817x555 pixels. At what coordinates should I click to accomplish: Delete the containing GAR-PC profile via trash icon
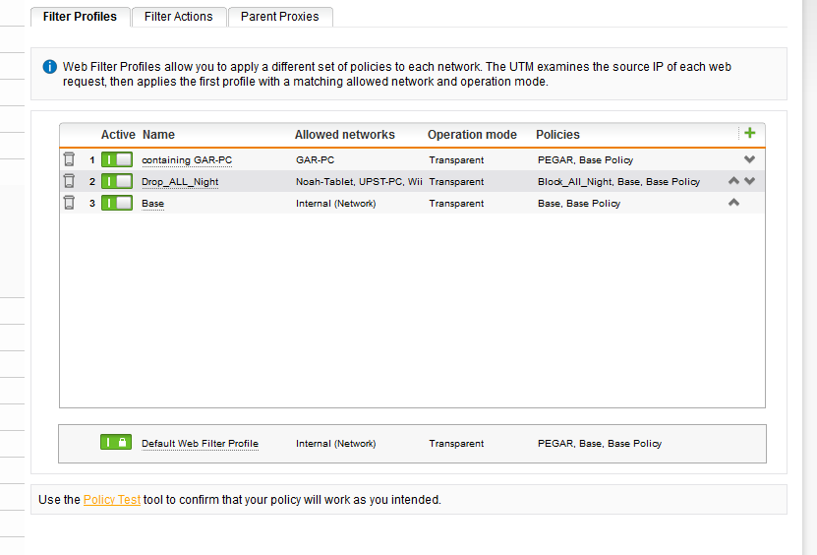point(69,159)
